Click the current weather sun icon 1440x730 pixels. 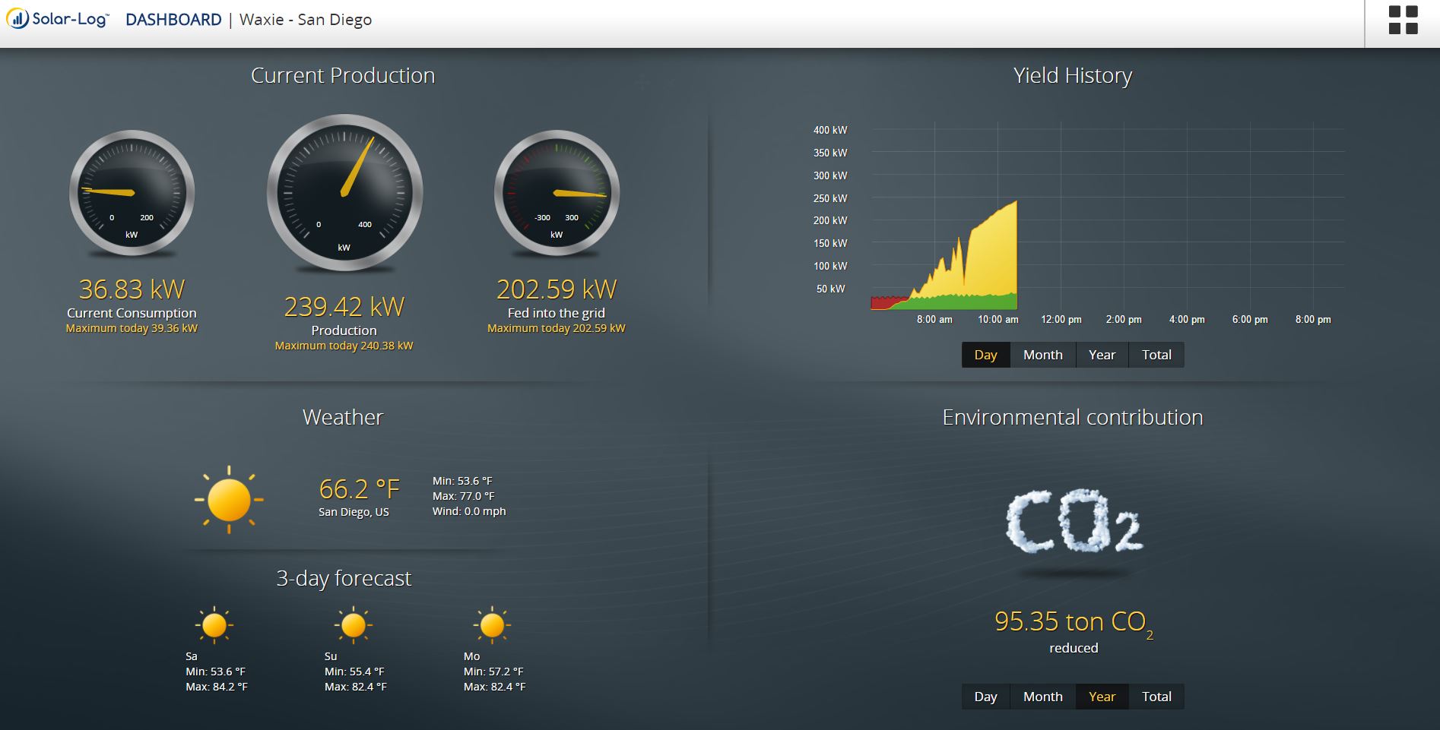(229, 499)
